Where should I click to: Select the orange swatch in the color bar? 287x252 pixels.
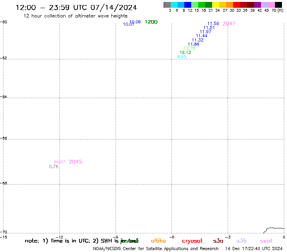tap(229, 5)
